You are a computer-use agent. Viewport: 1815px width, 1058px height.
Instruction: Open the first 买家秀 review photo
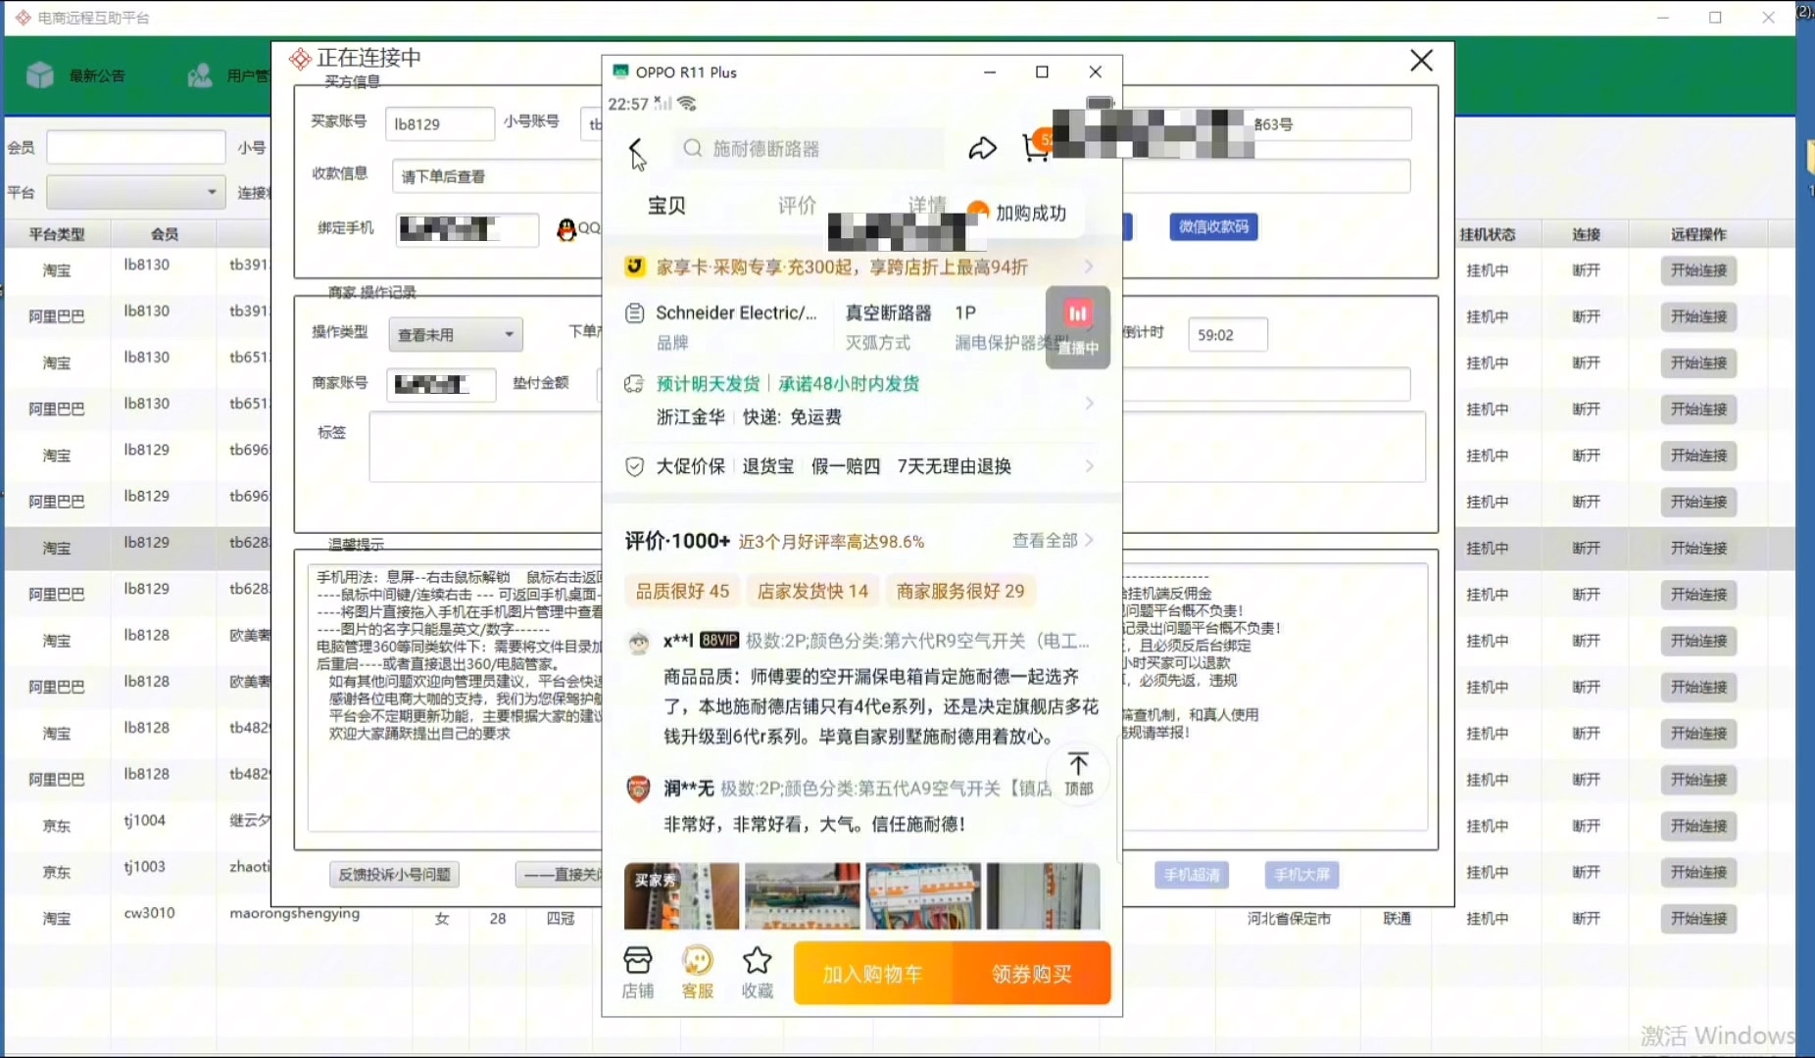point(682,895)
